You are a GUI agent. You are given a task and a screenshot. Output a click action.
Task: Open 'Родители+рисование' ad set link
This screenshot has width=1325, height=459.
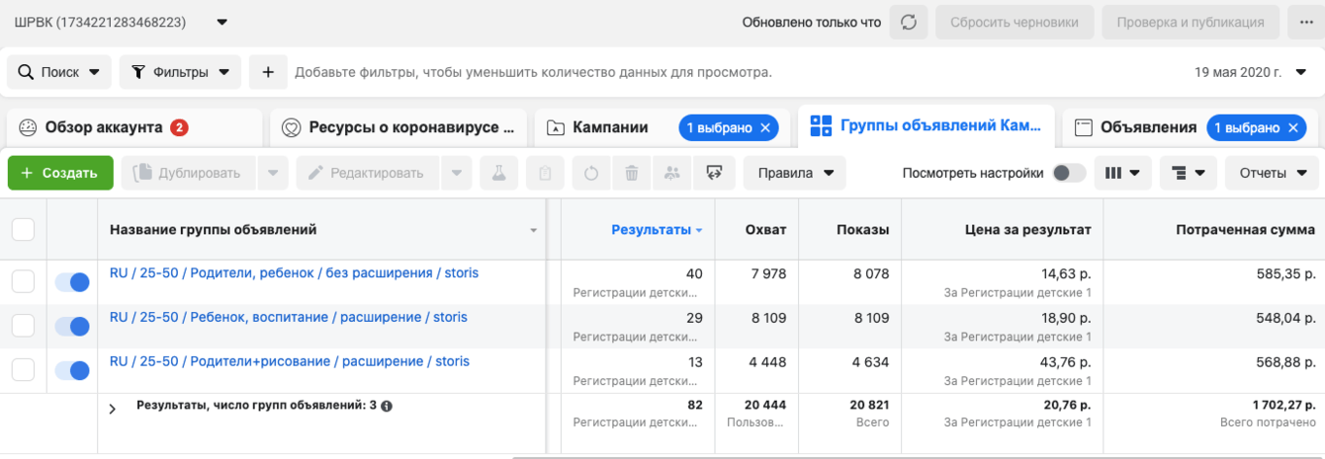(289, 361)
